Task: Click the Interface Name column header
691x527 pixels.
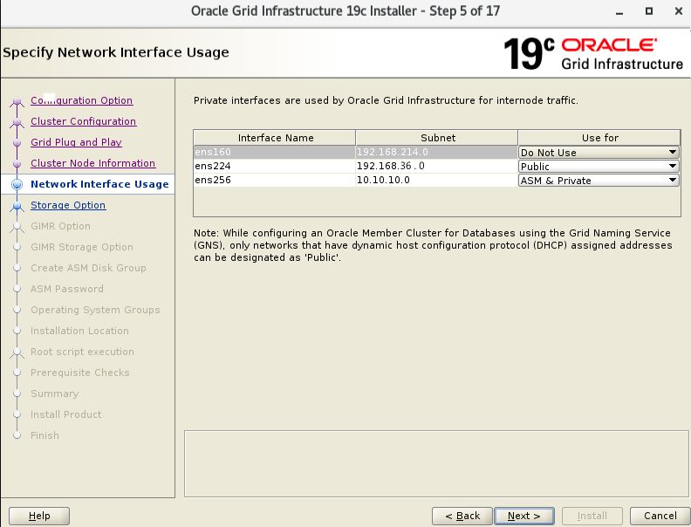Action: (x=275, y=138)
